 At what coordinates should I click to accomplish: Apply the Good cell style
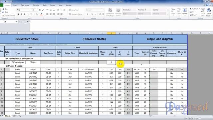tap(144, 14)
